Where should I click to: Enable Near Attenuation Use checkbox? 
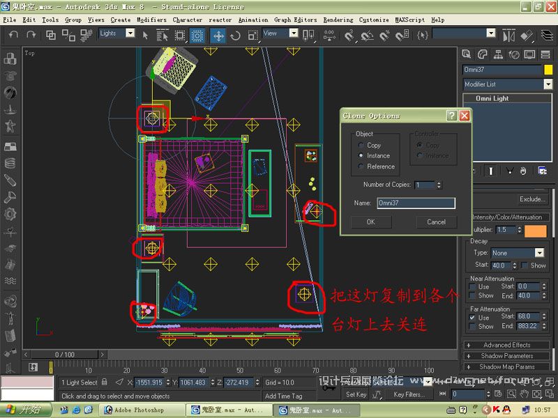click(472, 286)
